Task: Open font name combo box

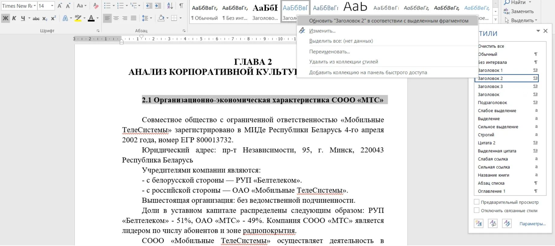Action: [19, 6]
